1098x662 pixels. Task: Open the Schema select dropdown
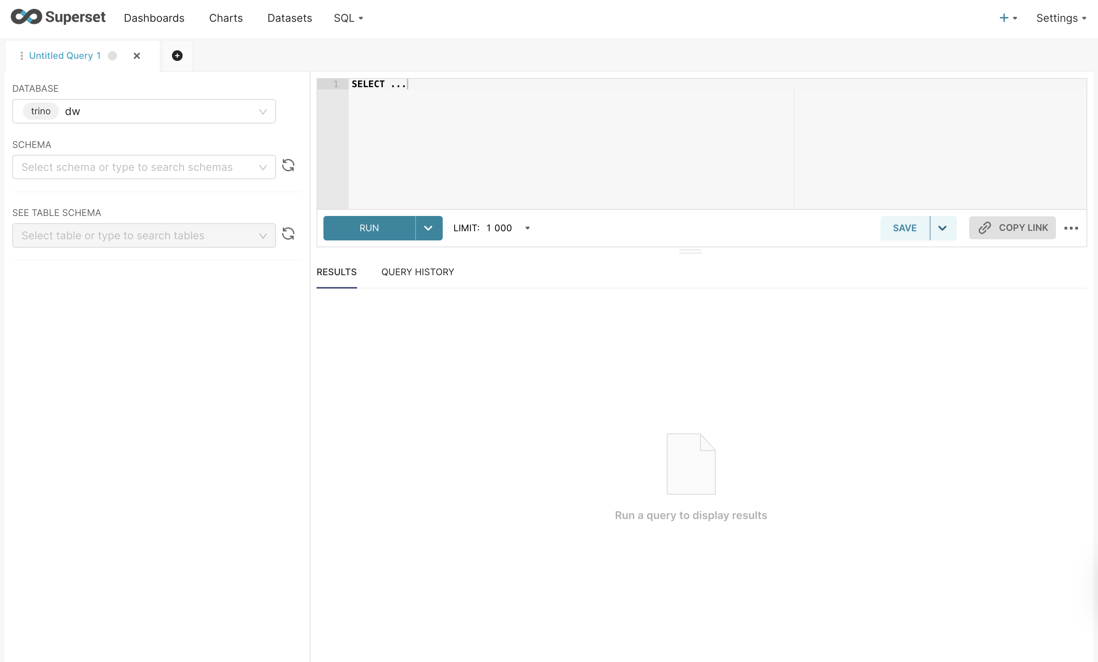[x=144, y=167]
